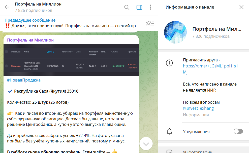The height and width of the screenshot is (153, 249).
Task: Click the Информация label under the contact
Action: (x=196, y=115)
